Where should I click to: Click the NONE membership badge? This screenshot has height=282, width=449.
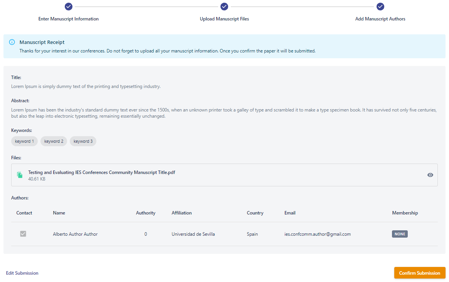(400, 234)
